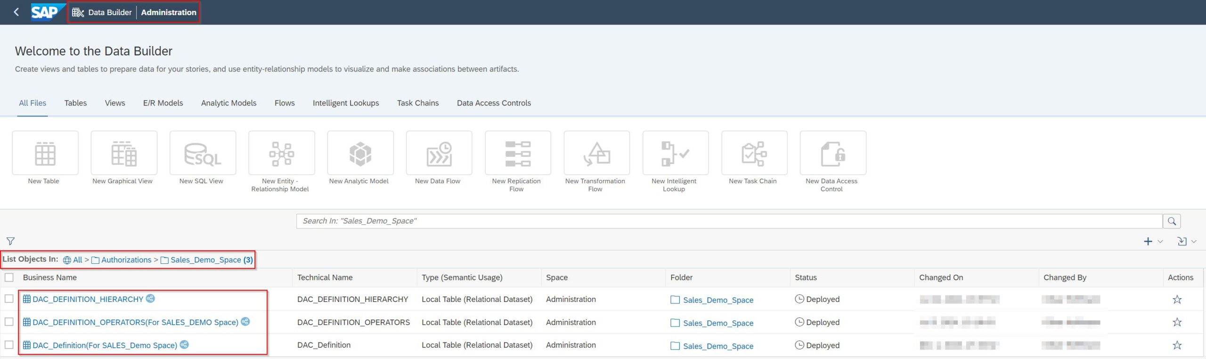Create a New SQL View
1206x359 pixels.
pos(203,153)
